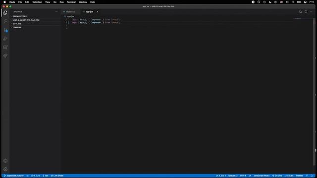Open the Code menu

pyautogui.click(x=12, y=2)
